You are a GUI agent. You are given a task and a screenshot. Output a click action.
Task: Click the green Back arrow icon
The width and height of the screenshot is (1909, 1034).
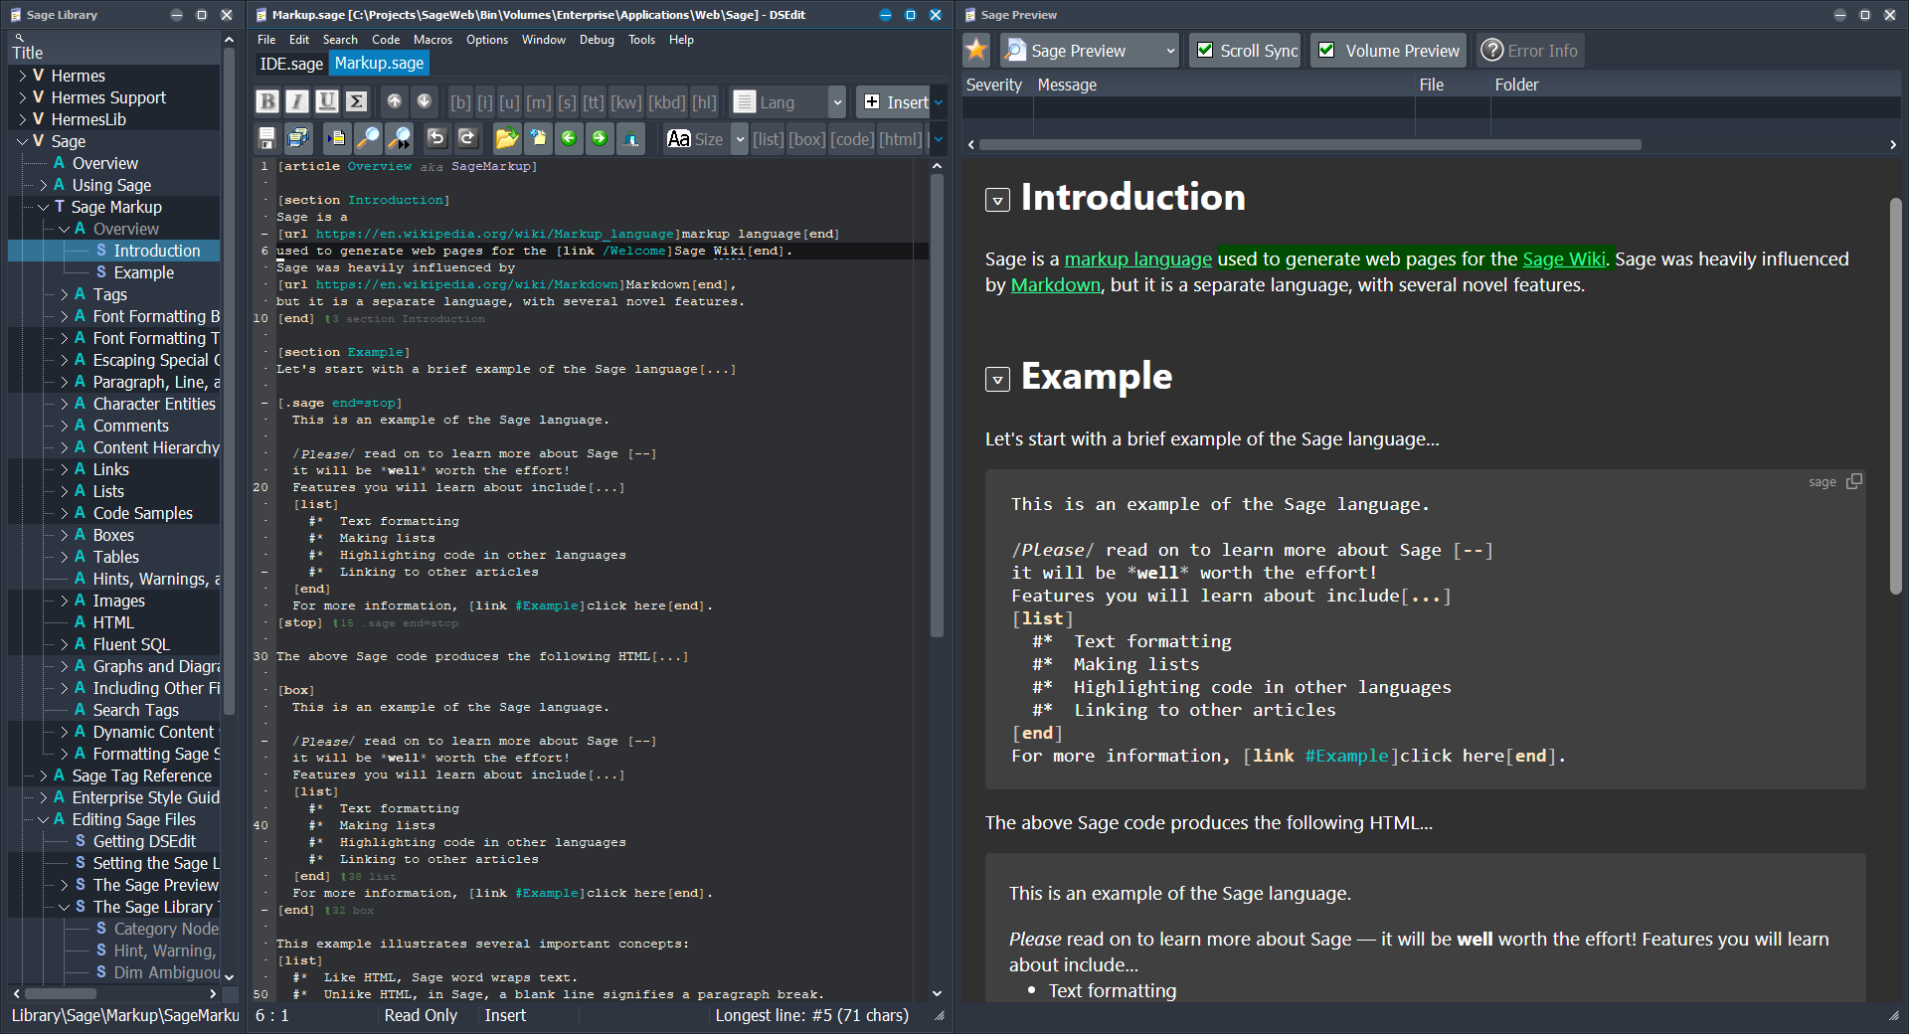tap(569, 138)
